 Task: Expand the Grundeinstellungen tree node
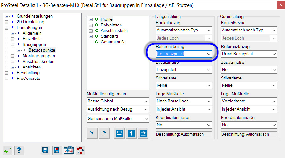pos(7,16)
